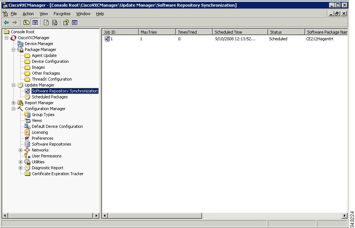
Task: Click the User Permissions key icon
Action: pyautogui.click(x=27, y=156)
